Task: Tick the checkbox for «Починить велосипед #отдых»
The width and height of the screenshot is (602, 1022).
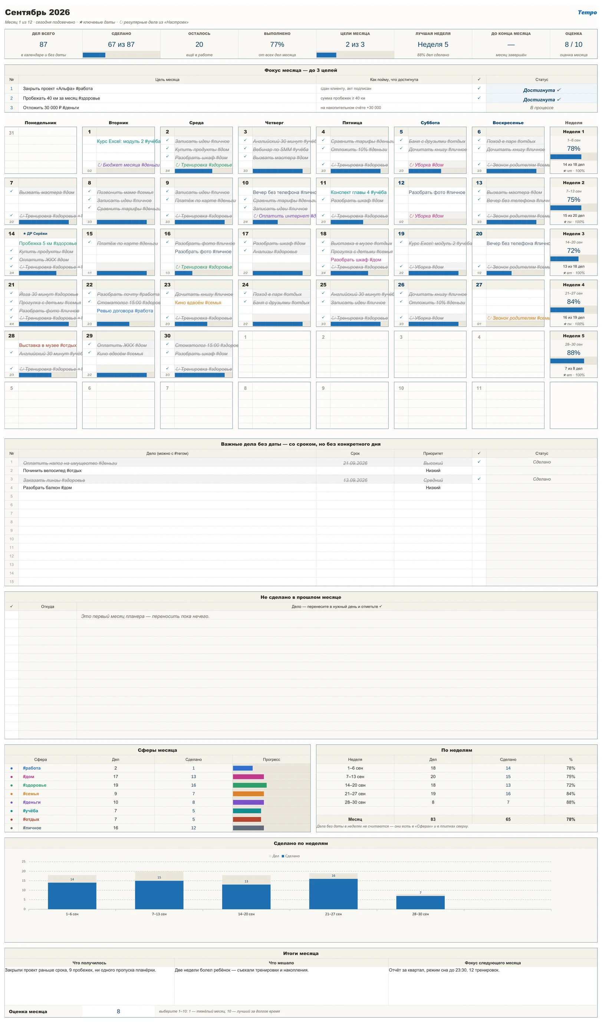Action: [x=479, y=470]
